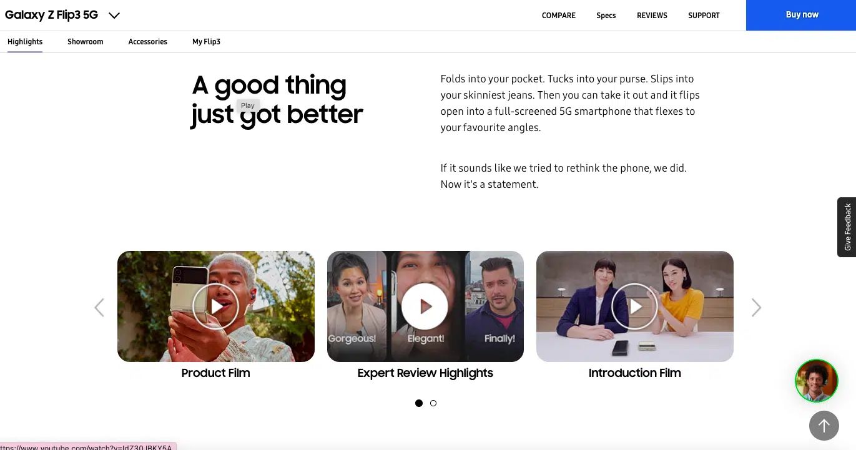Switch to the Highlights tab
The image size is (856, 450).
25,42
